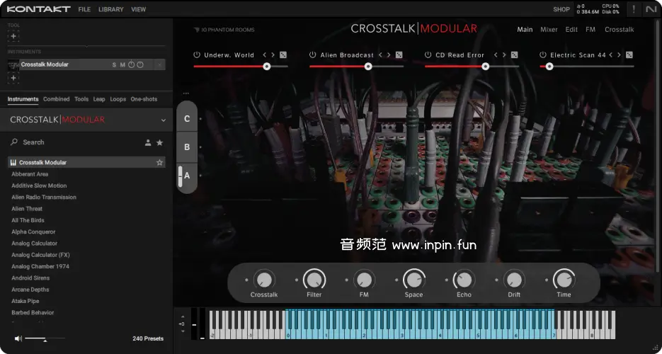The height and width of the screenshot is (354, 662).
Task: Click the warning exclamation icon
Action: pos(633,9)
